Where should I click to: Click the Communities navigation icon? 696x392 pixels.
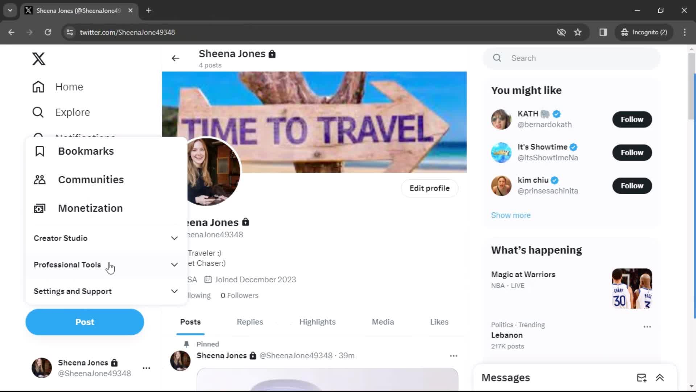click(x=39, y=180)
